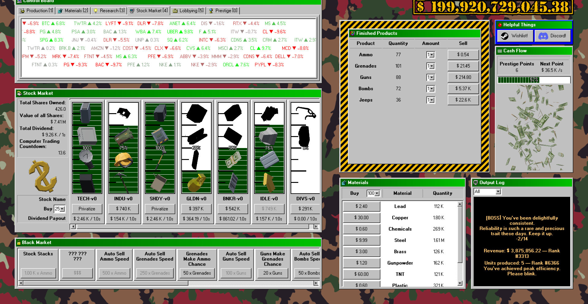
Task: Click the lightbulb icon on the Research tab
Action: pos(96,11)
